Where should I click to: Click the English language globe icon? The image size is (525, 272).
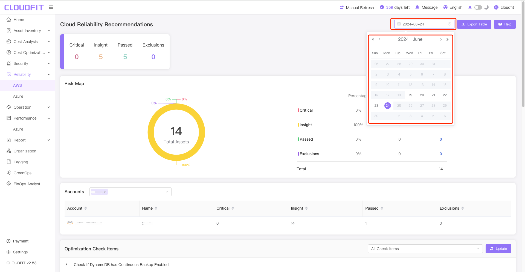click(445, 7)
